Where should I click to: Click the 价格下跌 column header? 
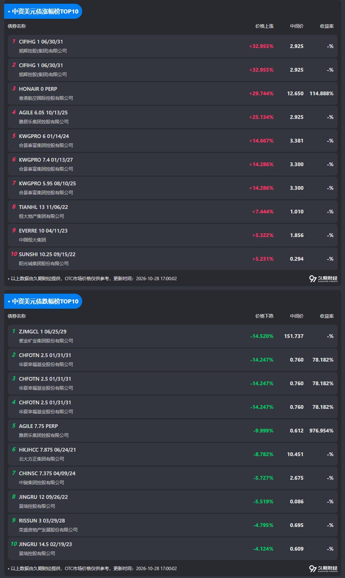click(x=264, y=316)
